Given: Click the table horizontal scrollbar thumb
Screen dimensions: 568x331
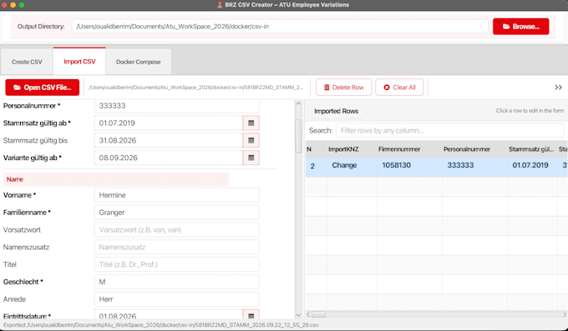Looking at the screenshot, I should (x=319, y=314).
